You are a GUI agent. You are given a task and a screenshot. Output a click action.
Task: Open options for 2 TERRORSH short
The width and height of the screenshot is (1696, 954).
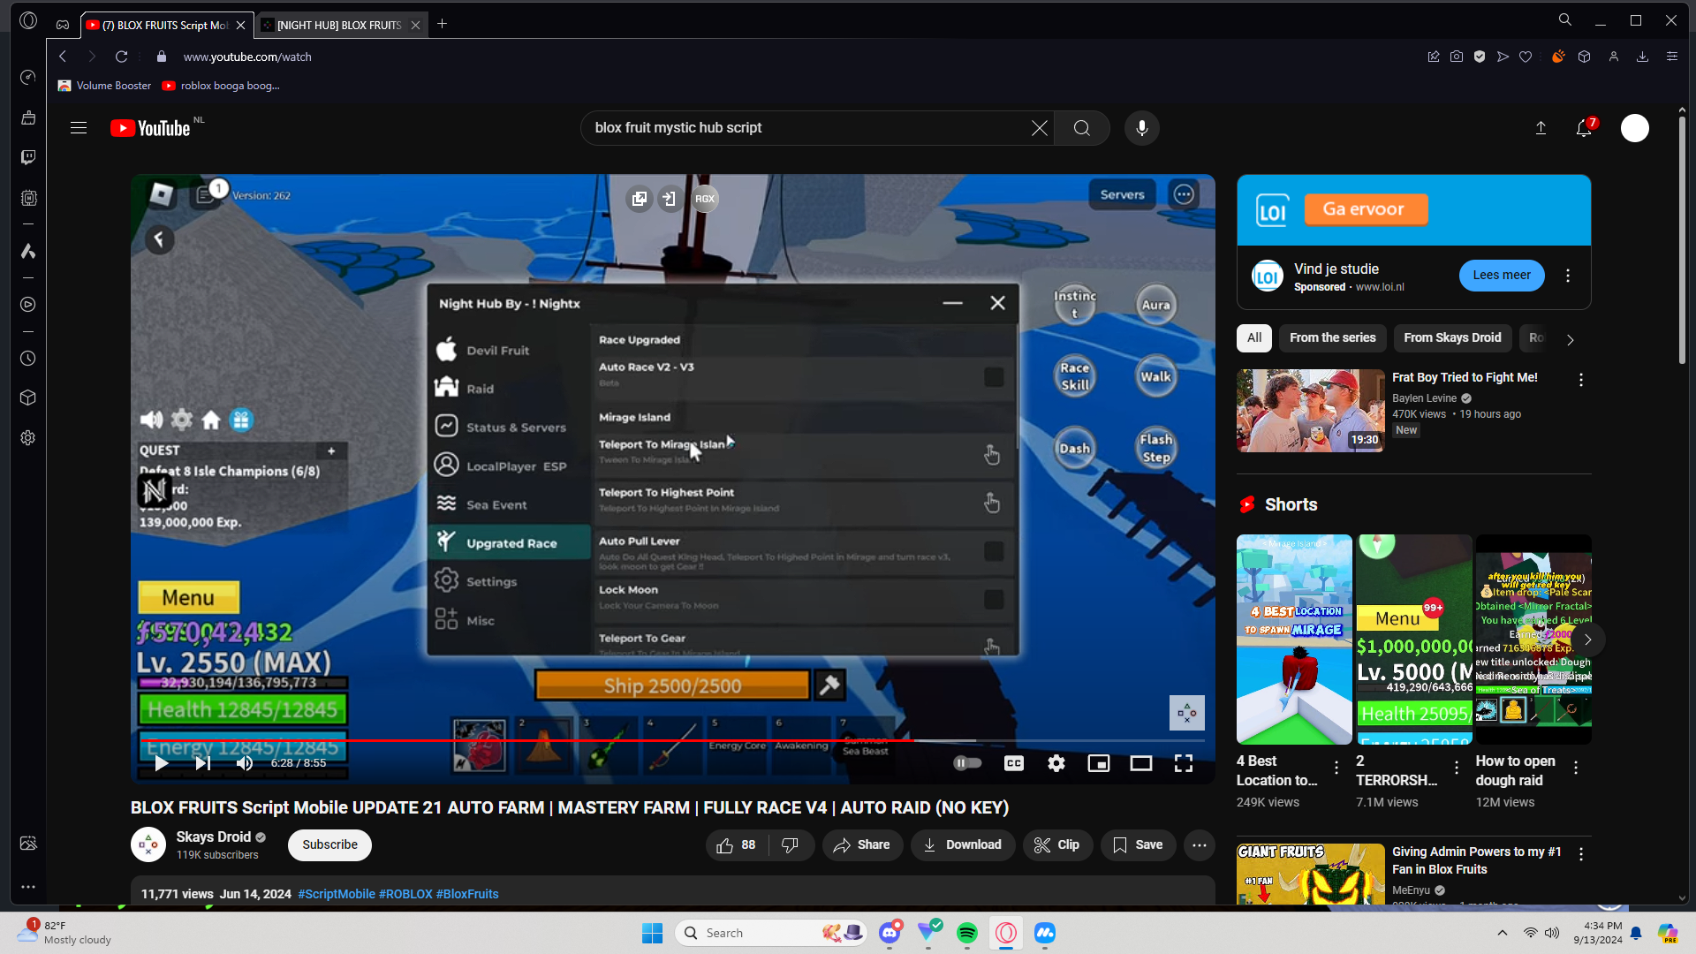1457,768
